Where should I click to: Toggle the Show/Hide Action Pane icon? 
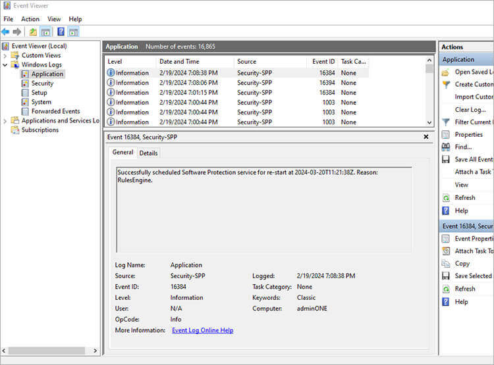[74, 32]
